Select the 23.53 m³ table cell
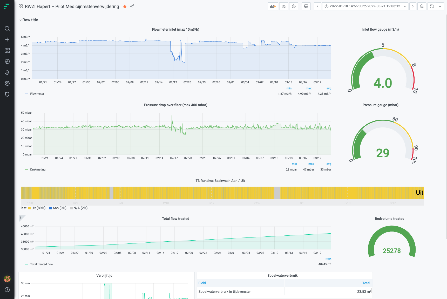 [x=328, y=292]
